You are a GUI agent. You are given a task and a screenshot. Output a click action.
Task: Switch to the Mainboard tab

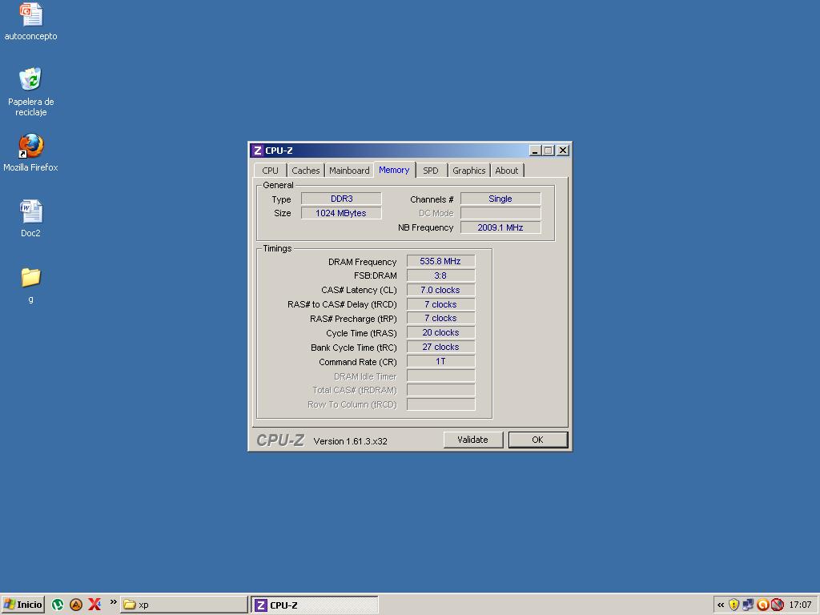349,171
